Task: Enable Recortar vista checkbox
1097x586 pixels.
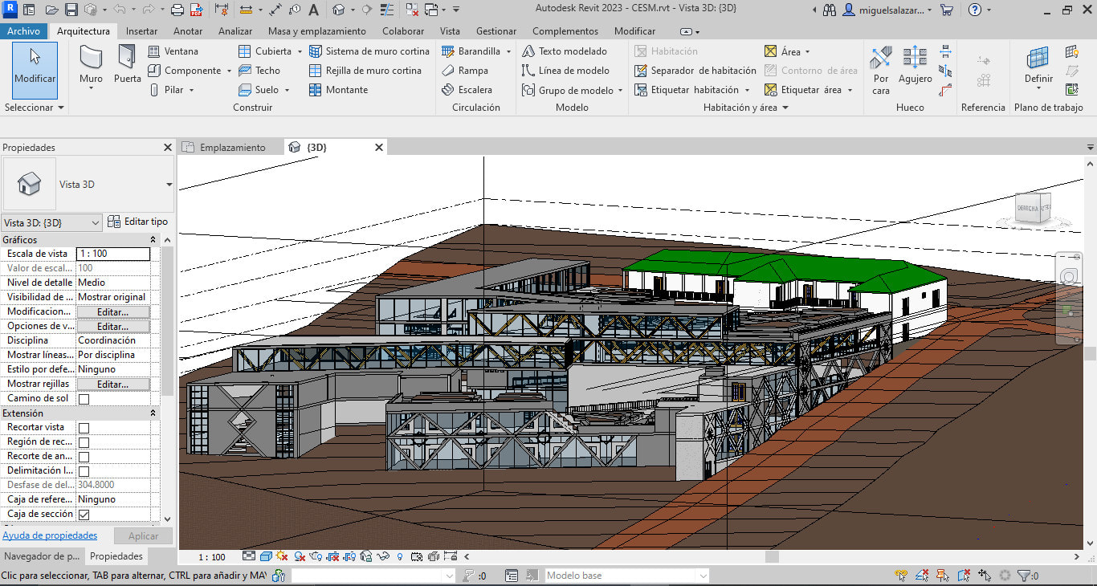Action: point(84,428)
